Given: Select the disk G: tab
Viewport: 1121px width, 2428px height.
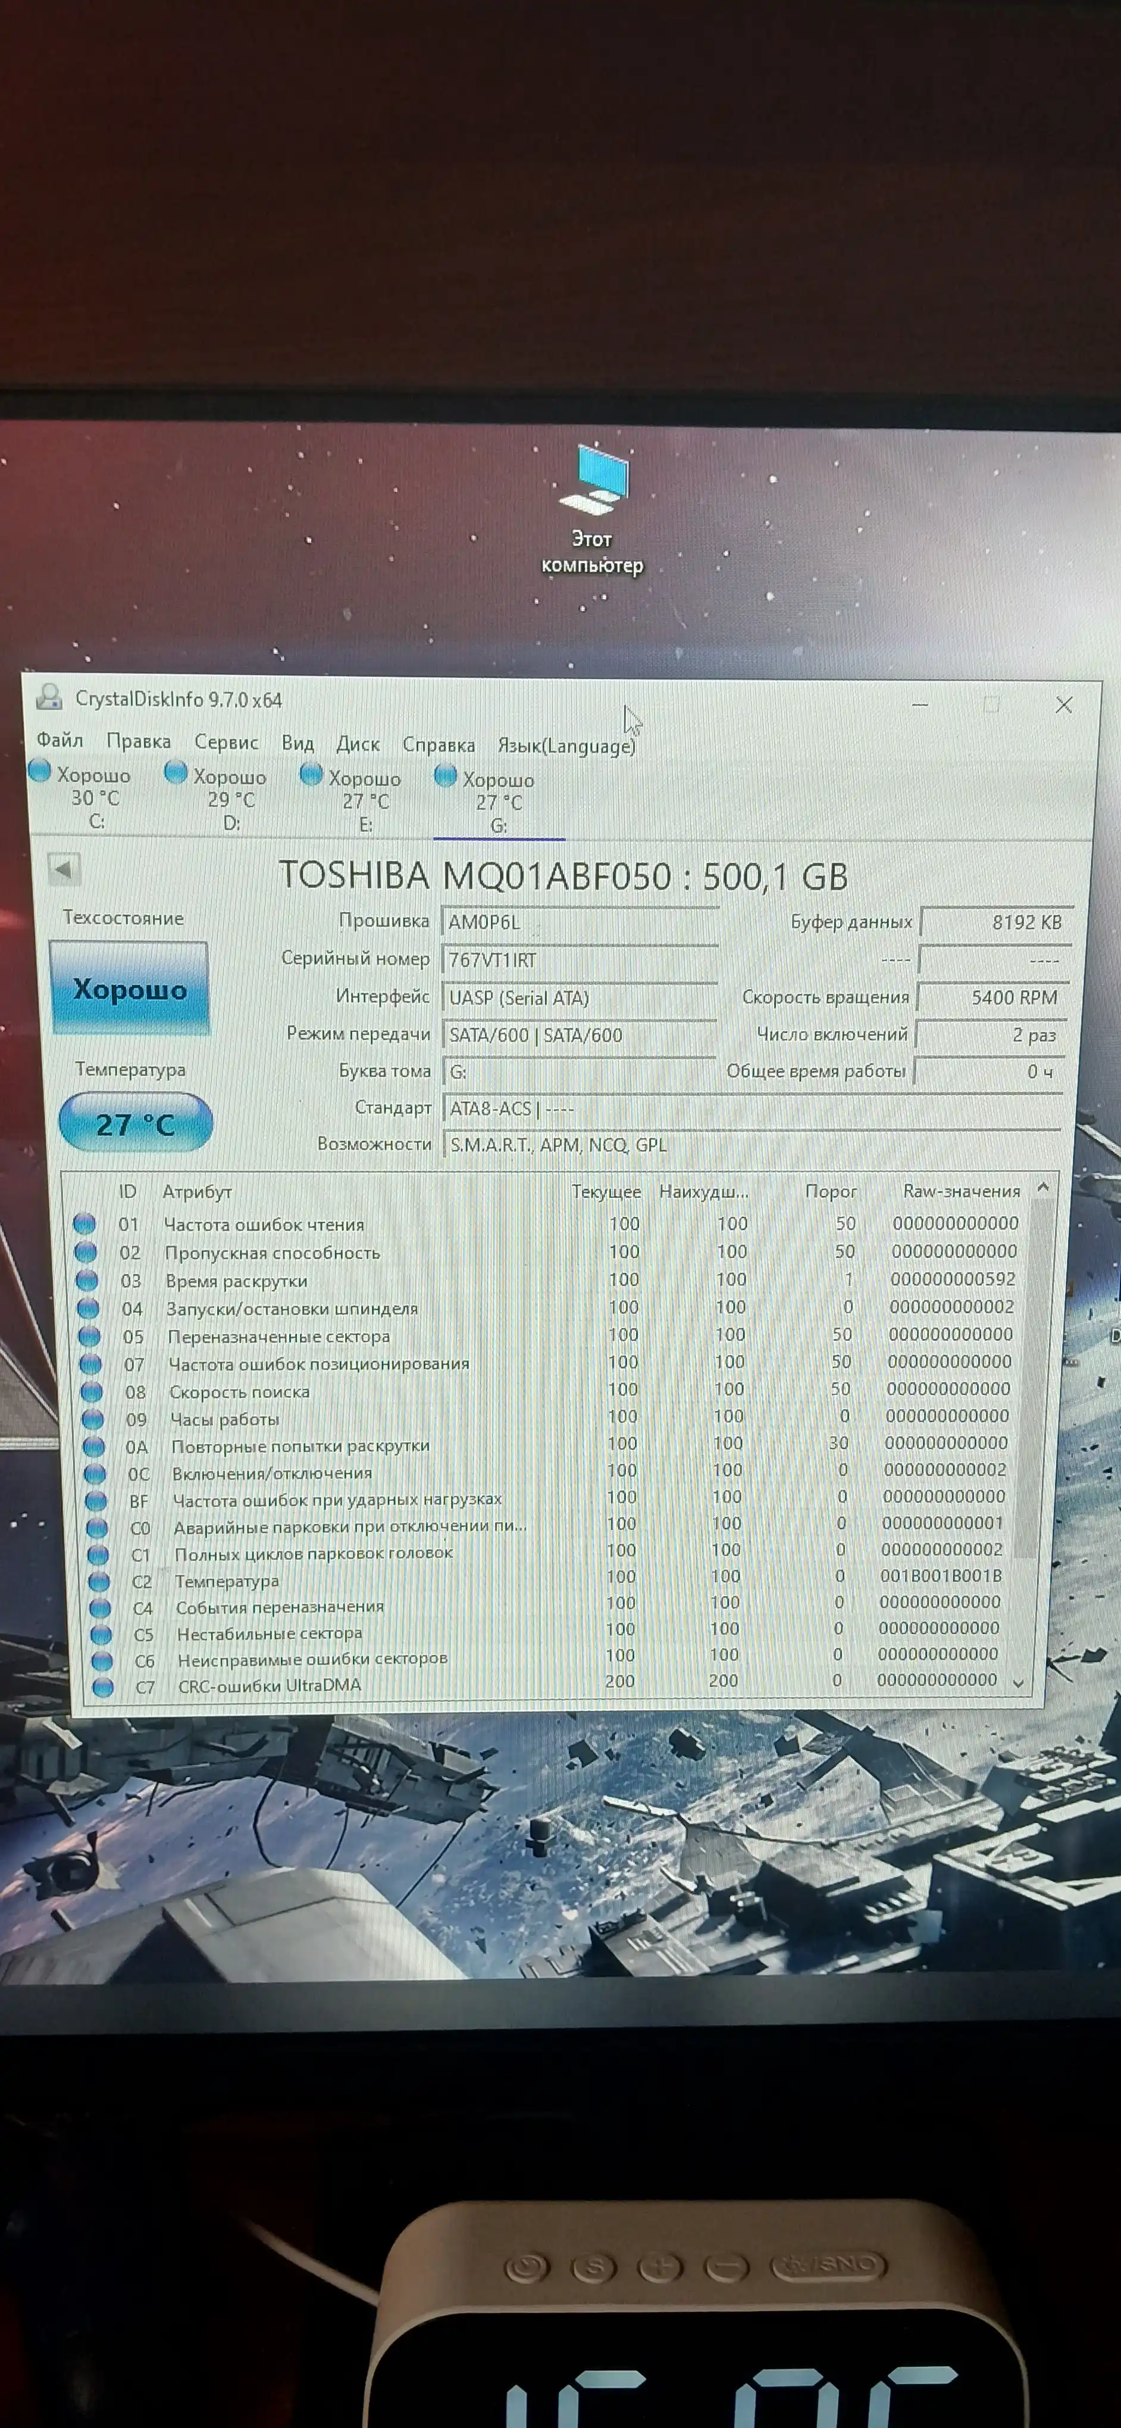Looking at the screenshot, I should pyautogui.click(x=499, y=802).
